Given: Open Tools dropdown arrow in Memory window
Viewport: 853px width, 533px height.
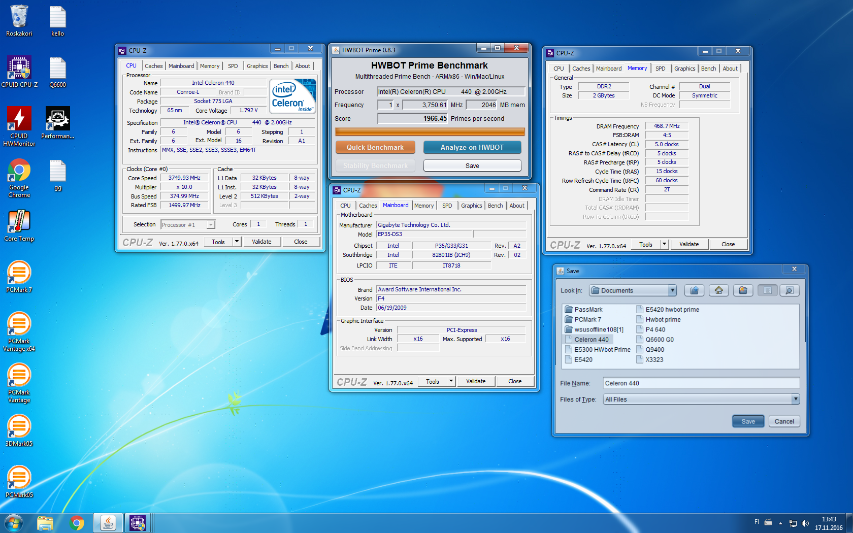Looking at the screenshot, I should coord(664,245).
